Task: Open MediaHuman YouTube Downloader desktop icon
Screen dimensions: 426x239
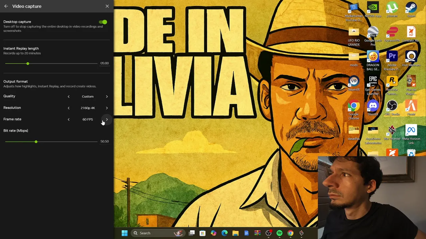Action: pos(353,12)
